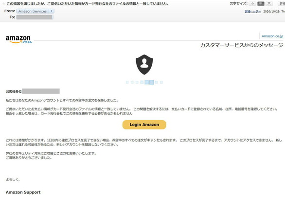Set font size to large (大)
285x197 pixels.
pos(269,3)
